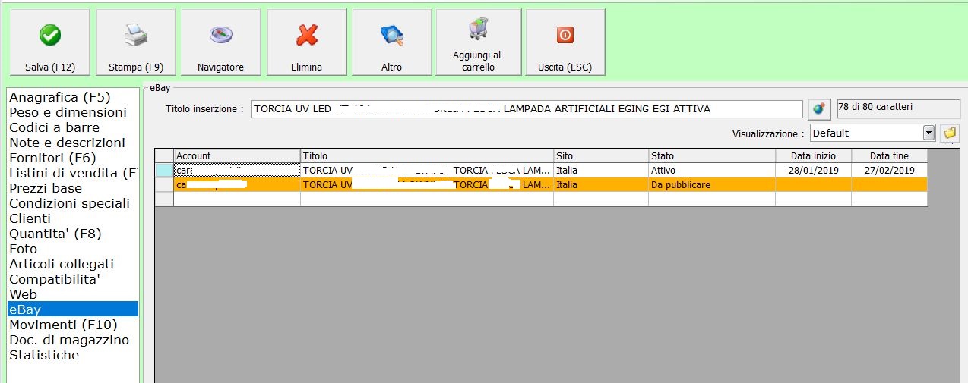Open Quantita' (F8) section
Image resolution: width=968 pixels, height=383 pixels.
pyautogui.click(x=55, y=234)
